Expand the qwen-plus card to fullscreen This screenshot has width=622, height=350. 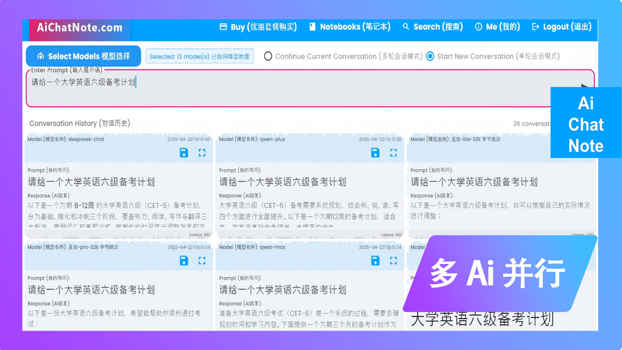coord(394,153)
